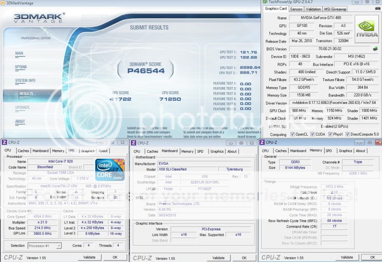Click the Code Name value 'Bloomfield'

[45, 167]
